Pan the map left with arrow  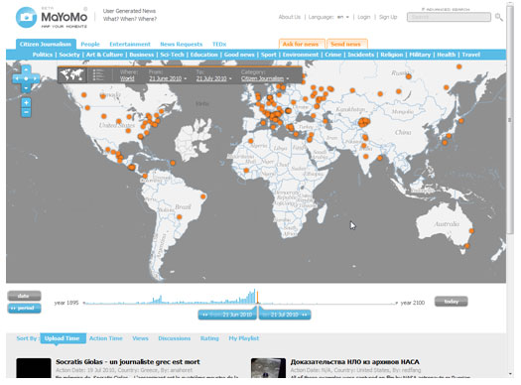17,78
